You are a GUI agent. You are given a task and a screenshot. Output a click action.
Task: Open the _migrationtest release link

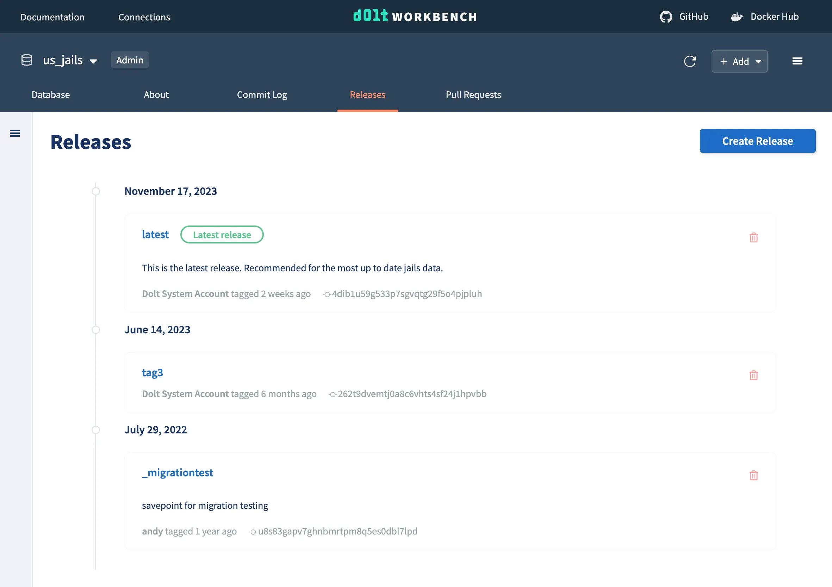pyautogui.click(x=177, y=472)
